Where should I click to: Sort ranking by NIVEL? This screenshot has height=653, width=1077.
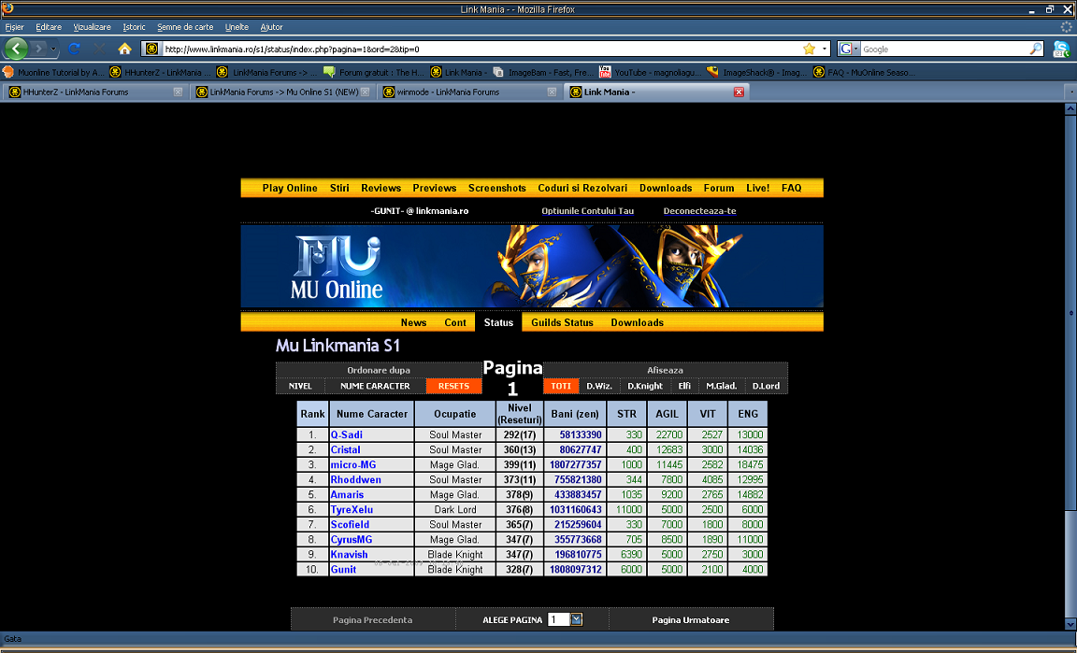click(x=300, y=386)
